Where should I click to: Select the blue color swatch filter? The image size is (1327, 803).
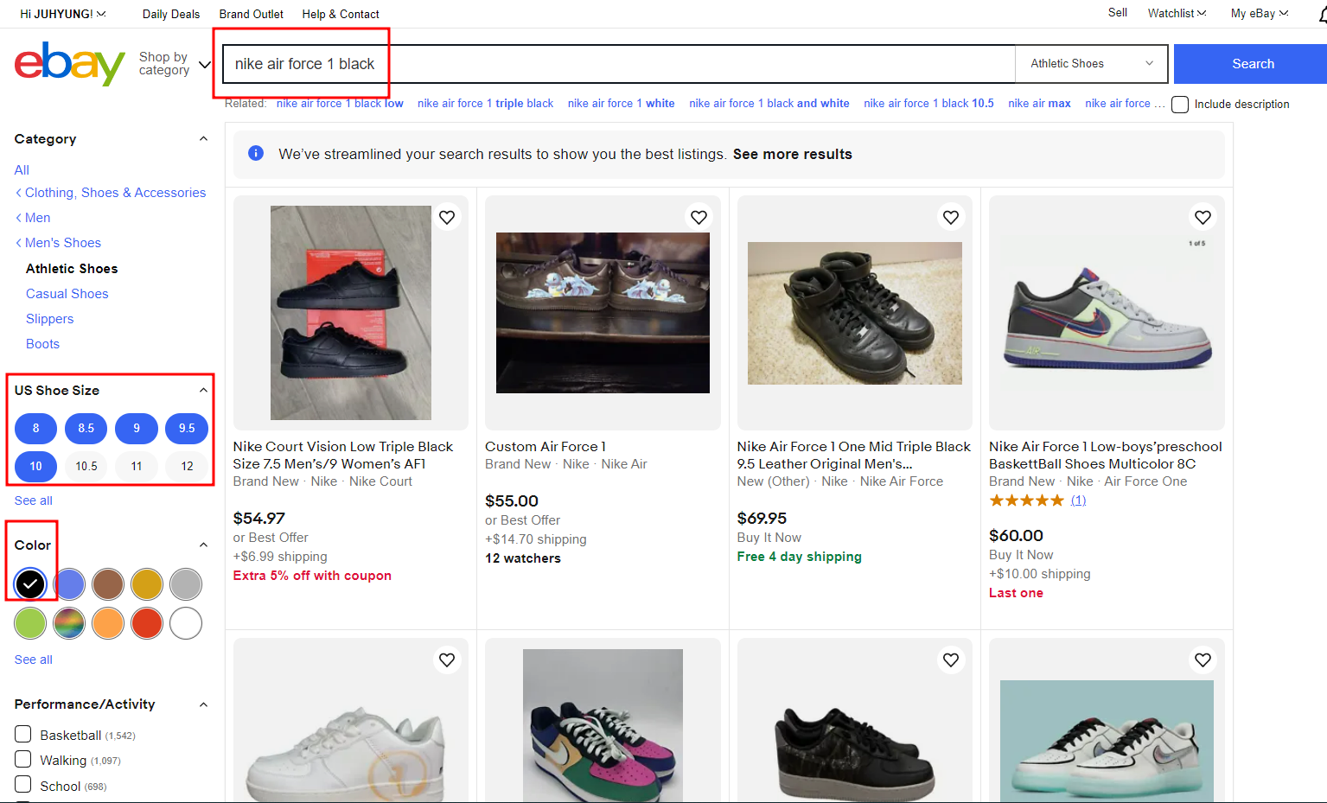[69, 584]
